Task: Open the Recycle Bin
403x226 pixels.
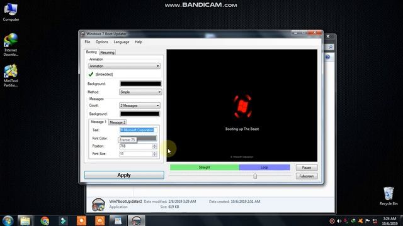Action: (x=389, y=196)
